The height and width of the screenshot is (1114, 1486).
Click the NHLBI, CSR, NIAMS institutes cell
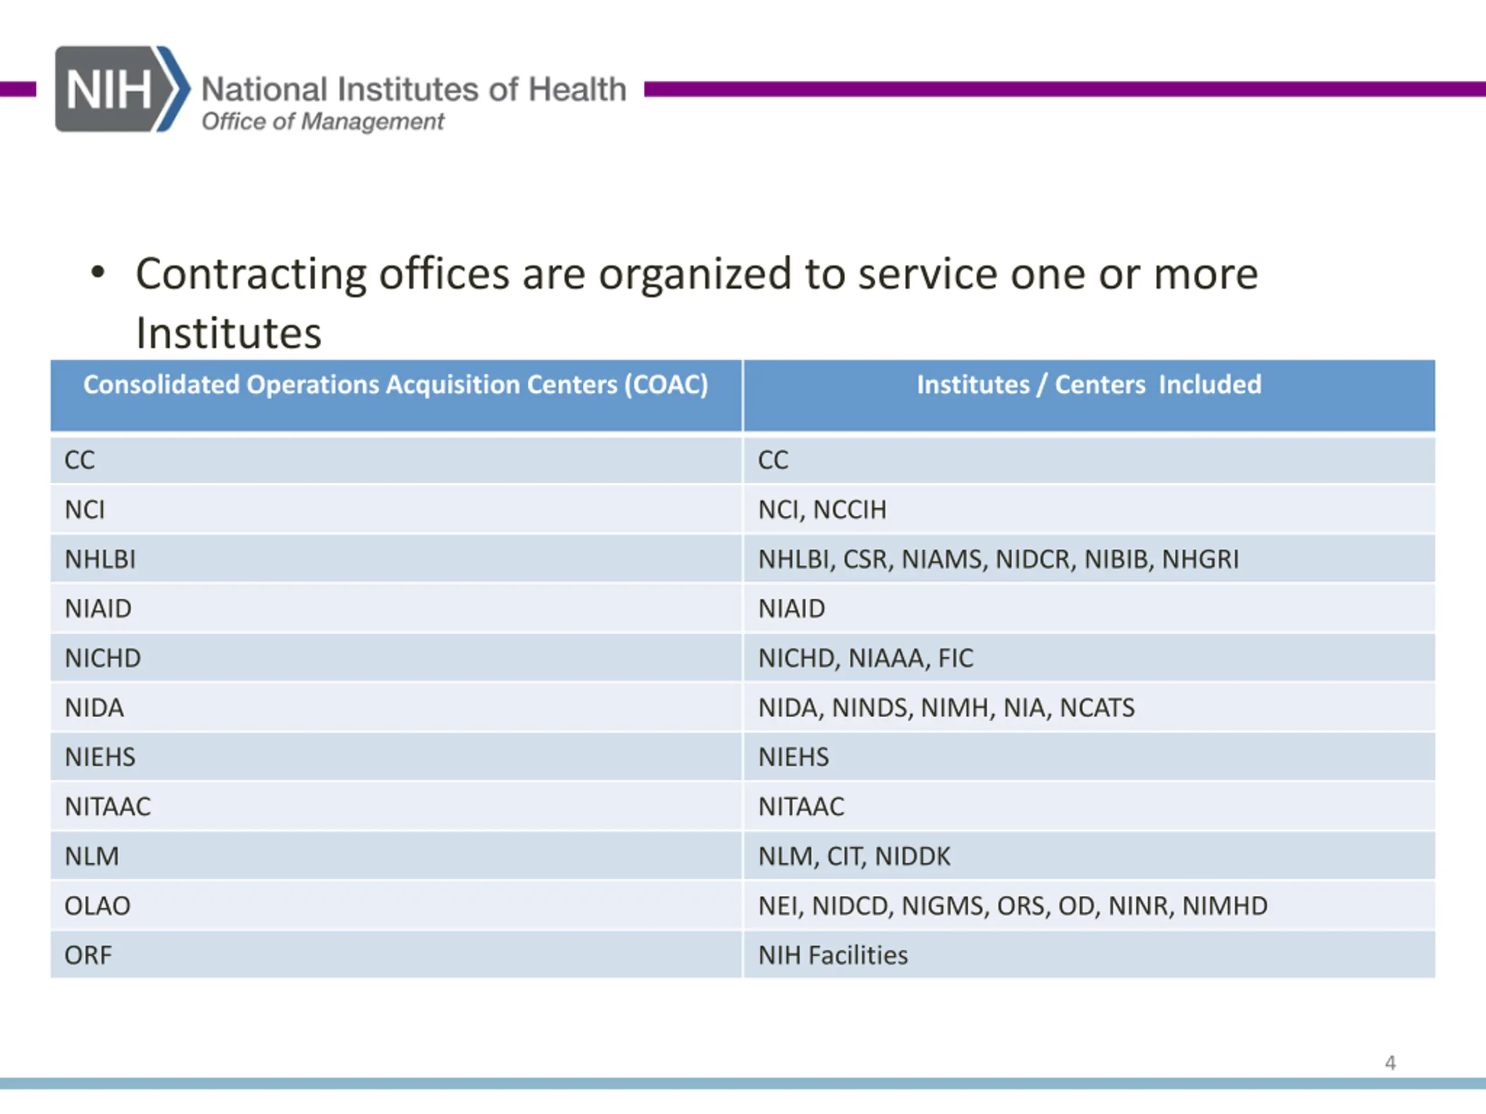point(998,559)
